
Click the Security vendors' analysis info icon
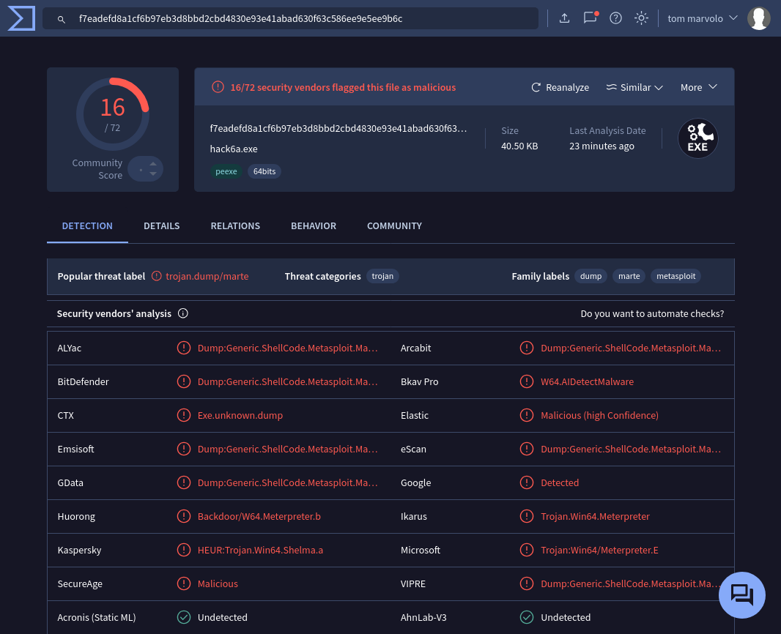(183, 313)
